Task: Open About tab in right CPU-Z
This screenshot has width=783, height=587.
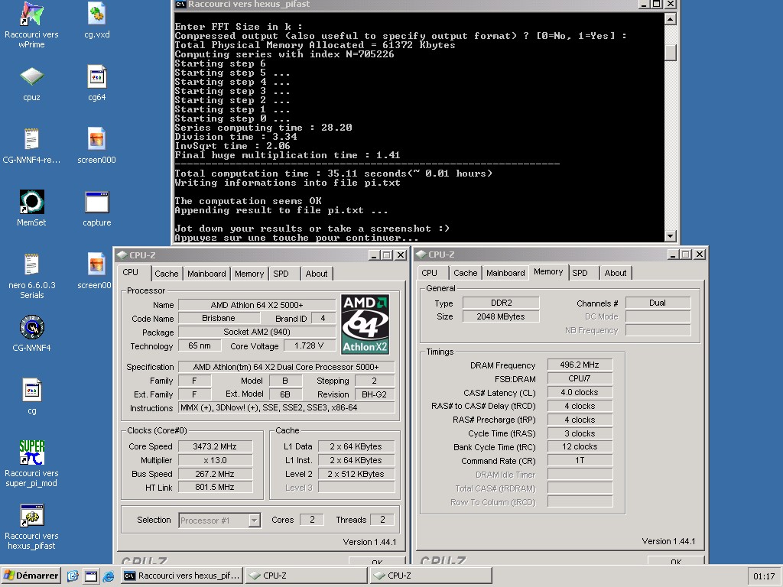Action: coord(616,273)
